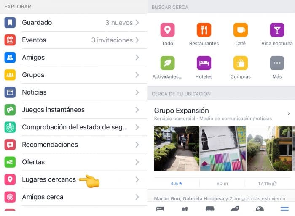Tap the 4.5 star rating link
The height and width of the screenshot is (216, 295).
177,184
